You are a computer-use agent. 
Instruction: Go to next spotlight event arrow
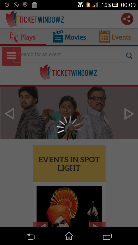point(98,224)
